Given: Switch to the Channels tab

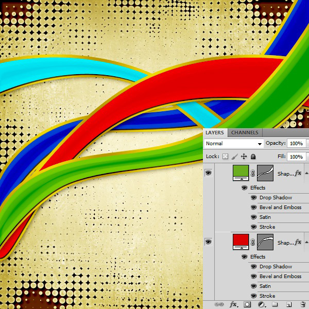Looking at the screenshot, I should coord(245,133).
